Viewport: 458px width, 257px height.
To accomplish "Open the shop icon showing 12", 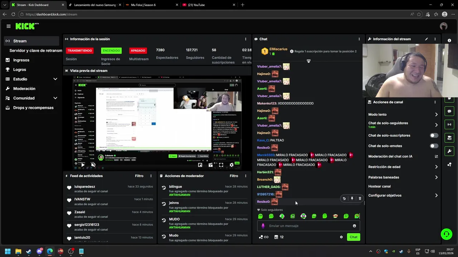I will pos(279,237).
